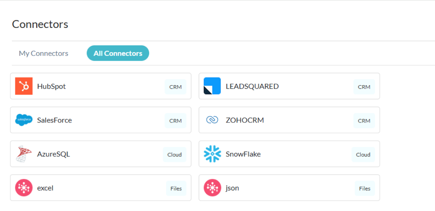Click the SalesForce cloud logo
This screenshot has width=435, height=211.
tap(24, 120)
